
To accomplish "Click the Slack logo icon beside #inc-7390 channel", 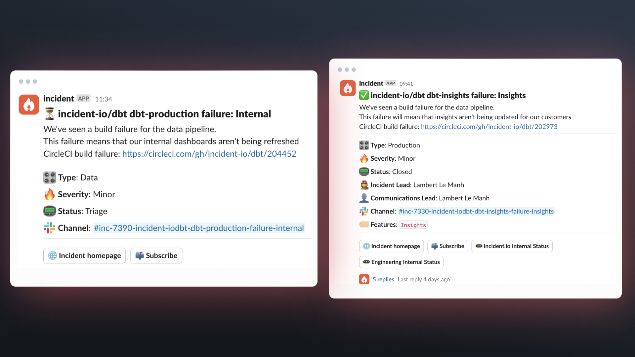I will 50,228.
